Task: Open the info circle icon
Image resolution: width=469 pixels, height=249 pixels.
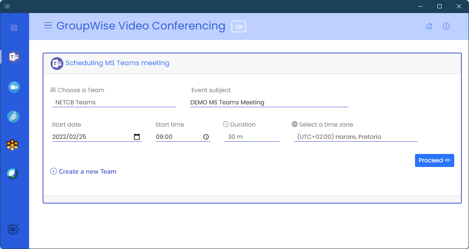Action: point(446,26)
